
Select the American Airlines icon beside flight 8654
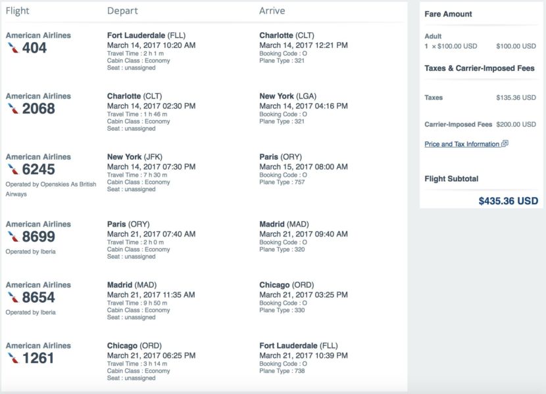tap(13, 297)
